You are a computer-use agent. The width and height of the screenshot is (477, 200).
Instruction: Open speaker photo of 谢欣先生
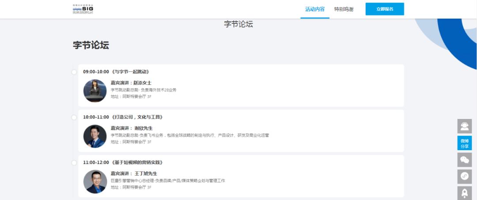click(95, 136)
